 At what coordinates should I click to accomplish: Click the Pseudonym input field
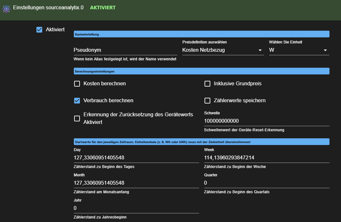pos(125,50)
